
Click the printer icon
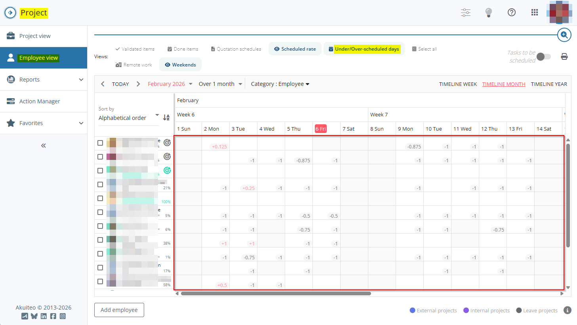tap(564, 57)
